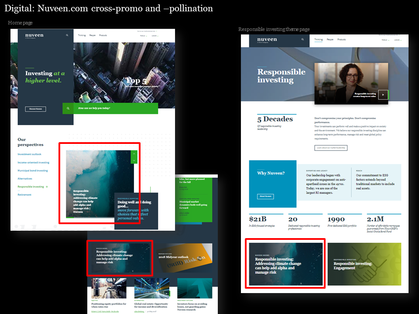
Task: Open 2018 Midyear outlook card
Action: pyautogui.click(x=184, y=258)
